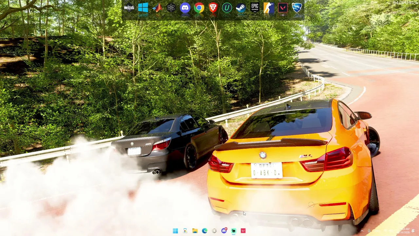Open the Nexus dock icon

(x=129, y=8)
